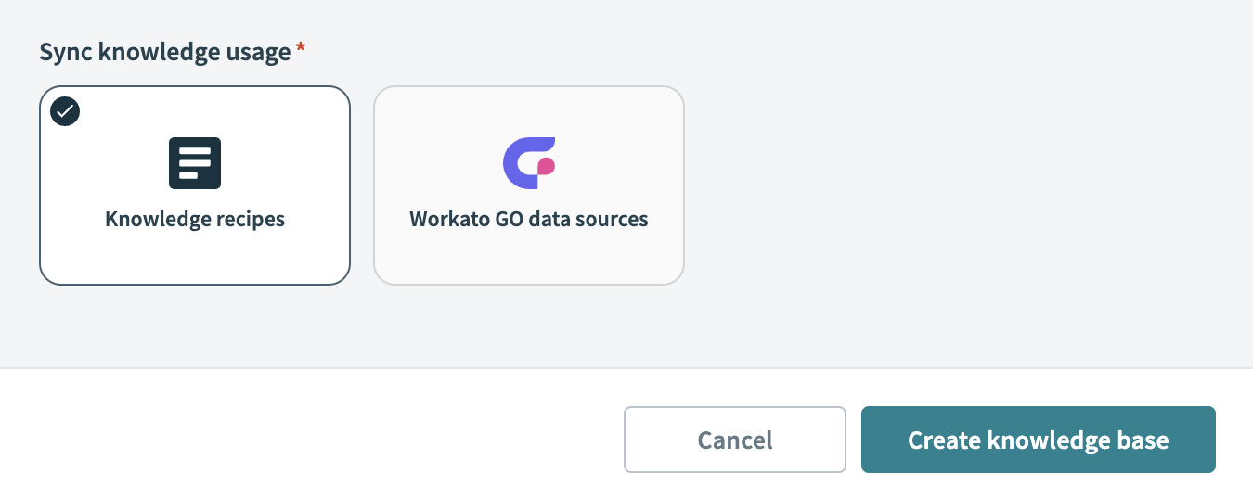
Task: Click the "Workato GO data sources" caption
Action: click(x=529, y=220)
